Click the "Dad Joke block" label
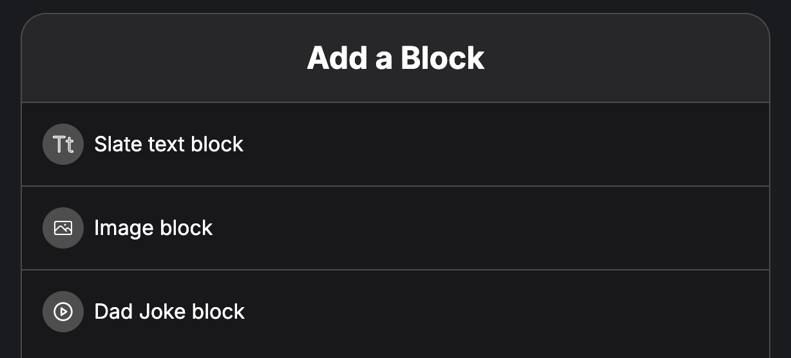The image size is (791, 358). (169, 312)
